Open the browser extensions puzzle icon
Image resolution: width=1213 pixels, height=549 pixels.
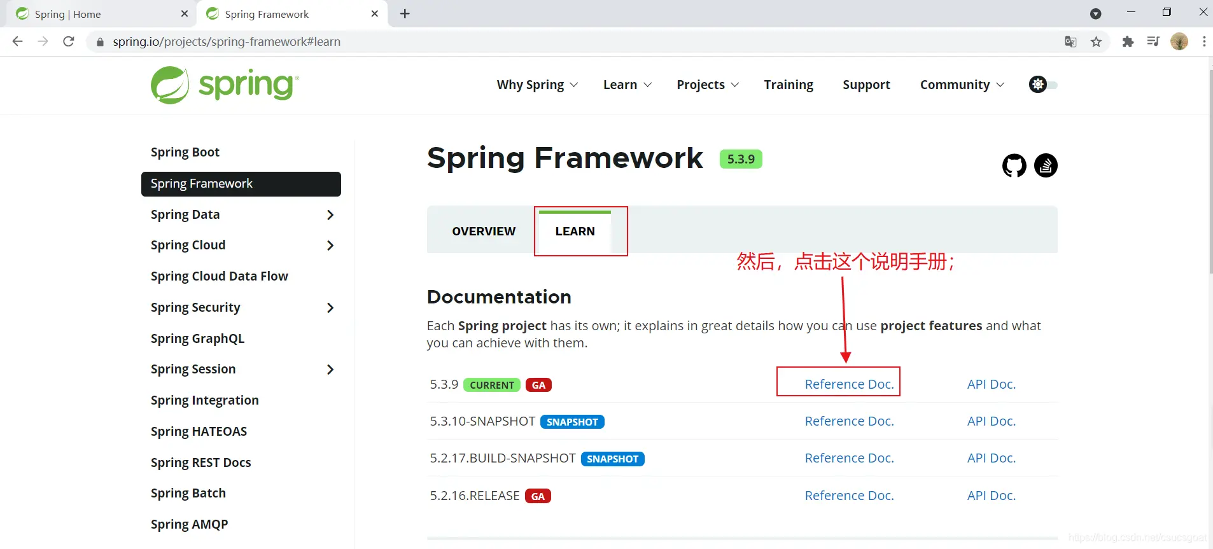pos(1128,42)
